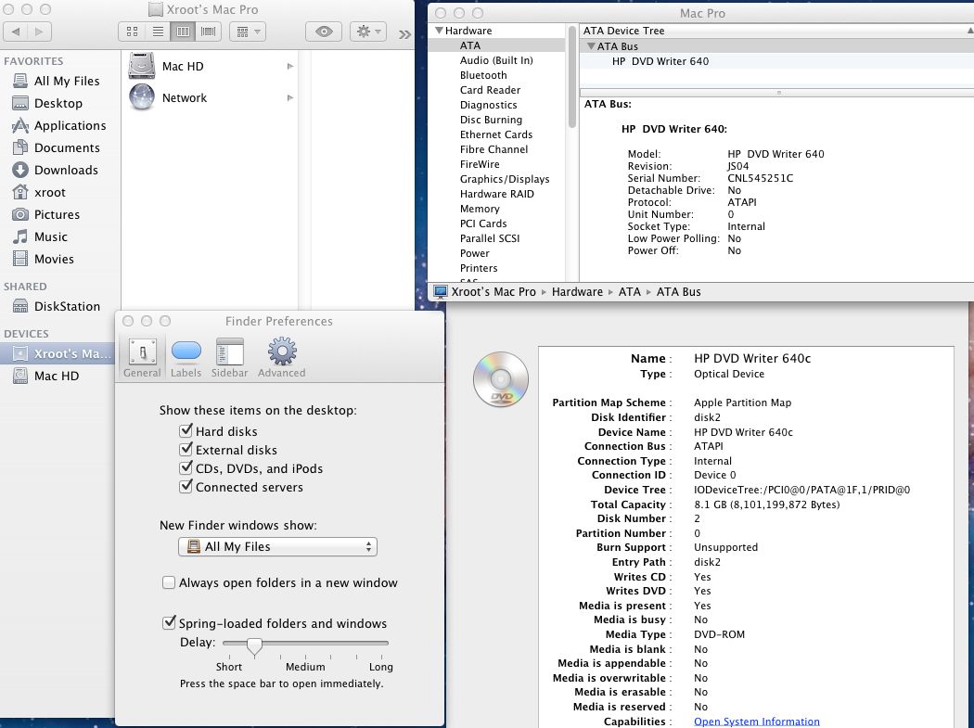Expand the Mac HD column arrow
The width and height of the screenshot is (974, 728).
coord(290,67)
